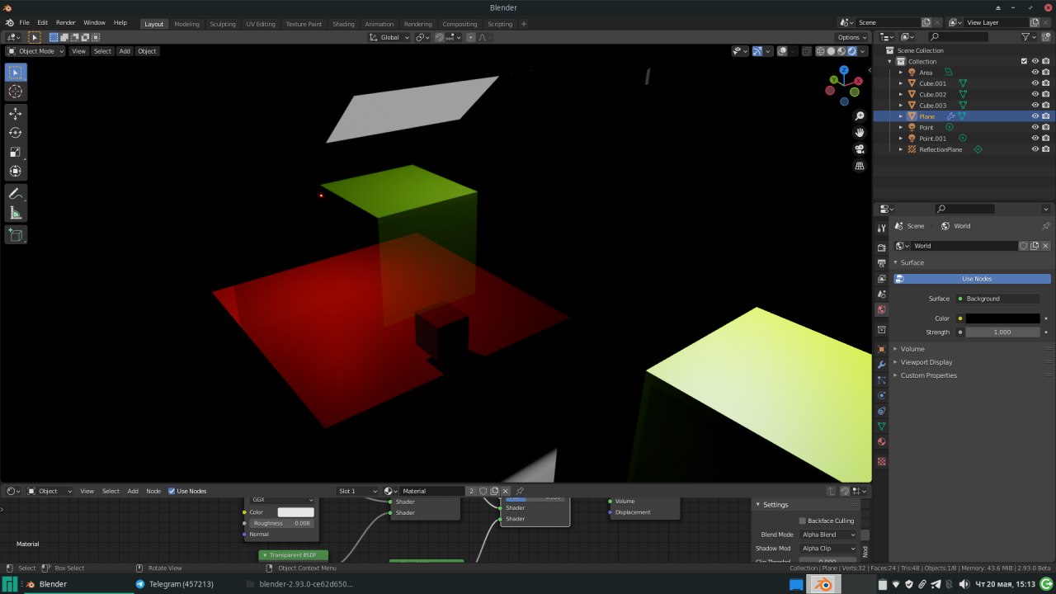Toggle X-ray mode in viewport header
The image size is (1056, 594).
click(x=806, y=51)
